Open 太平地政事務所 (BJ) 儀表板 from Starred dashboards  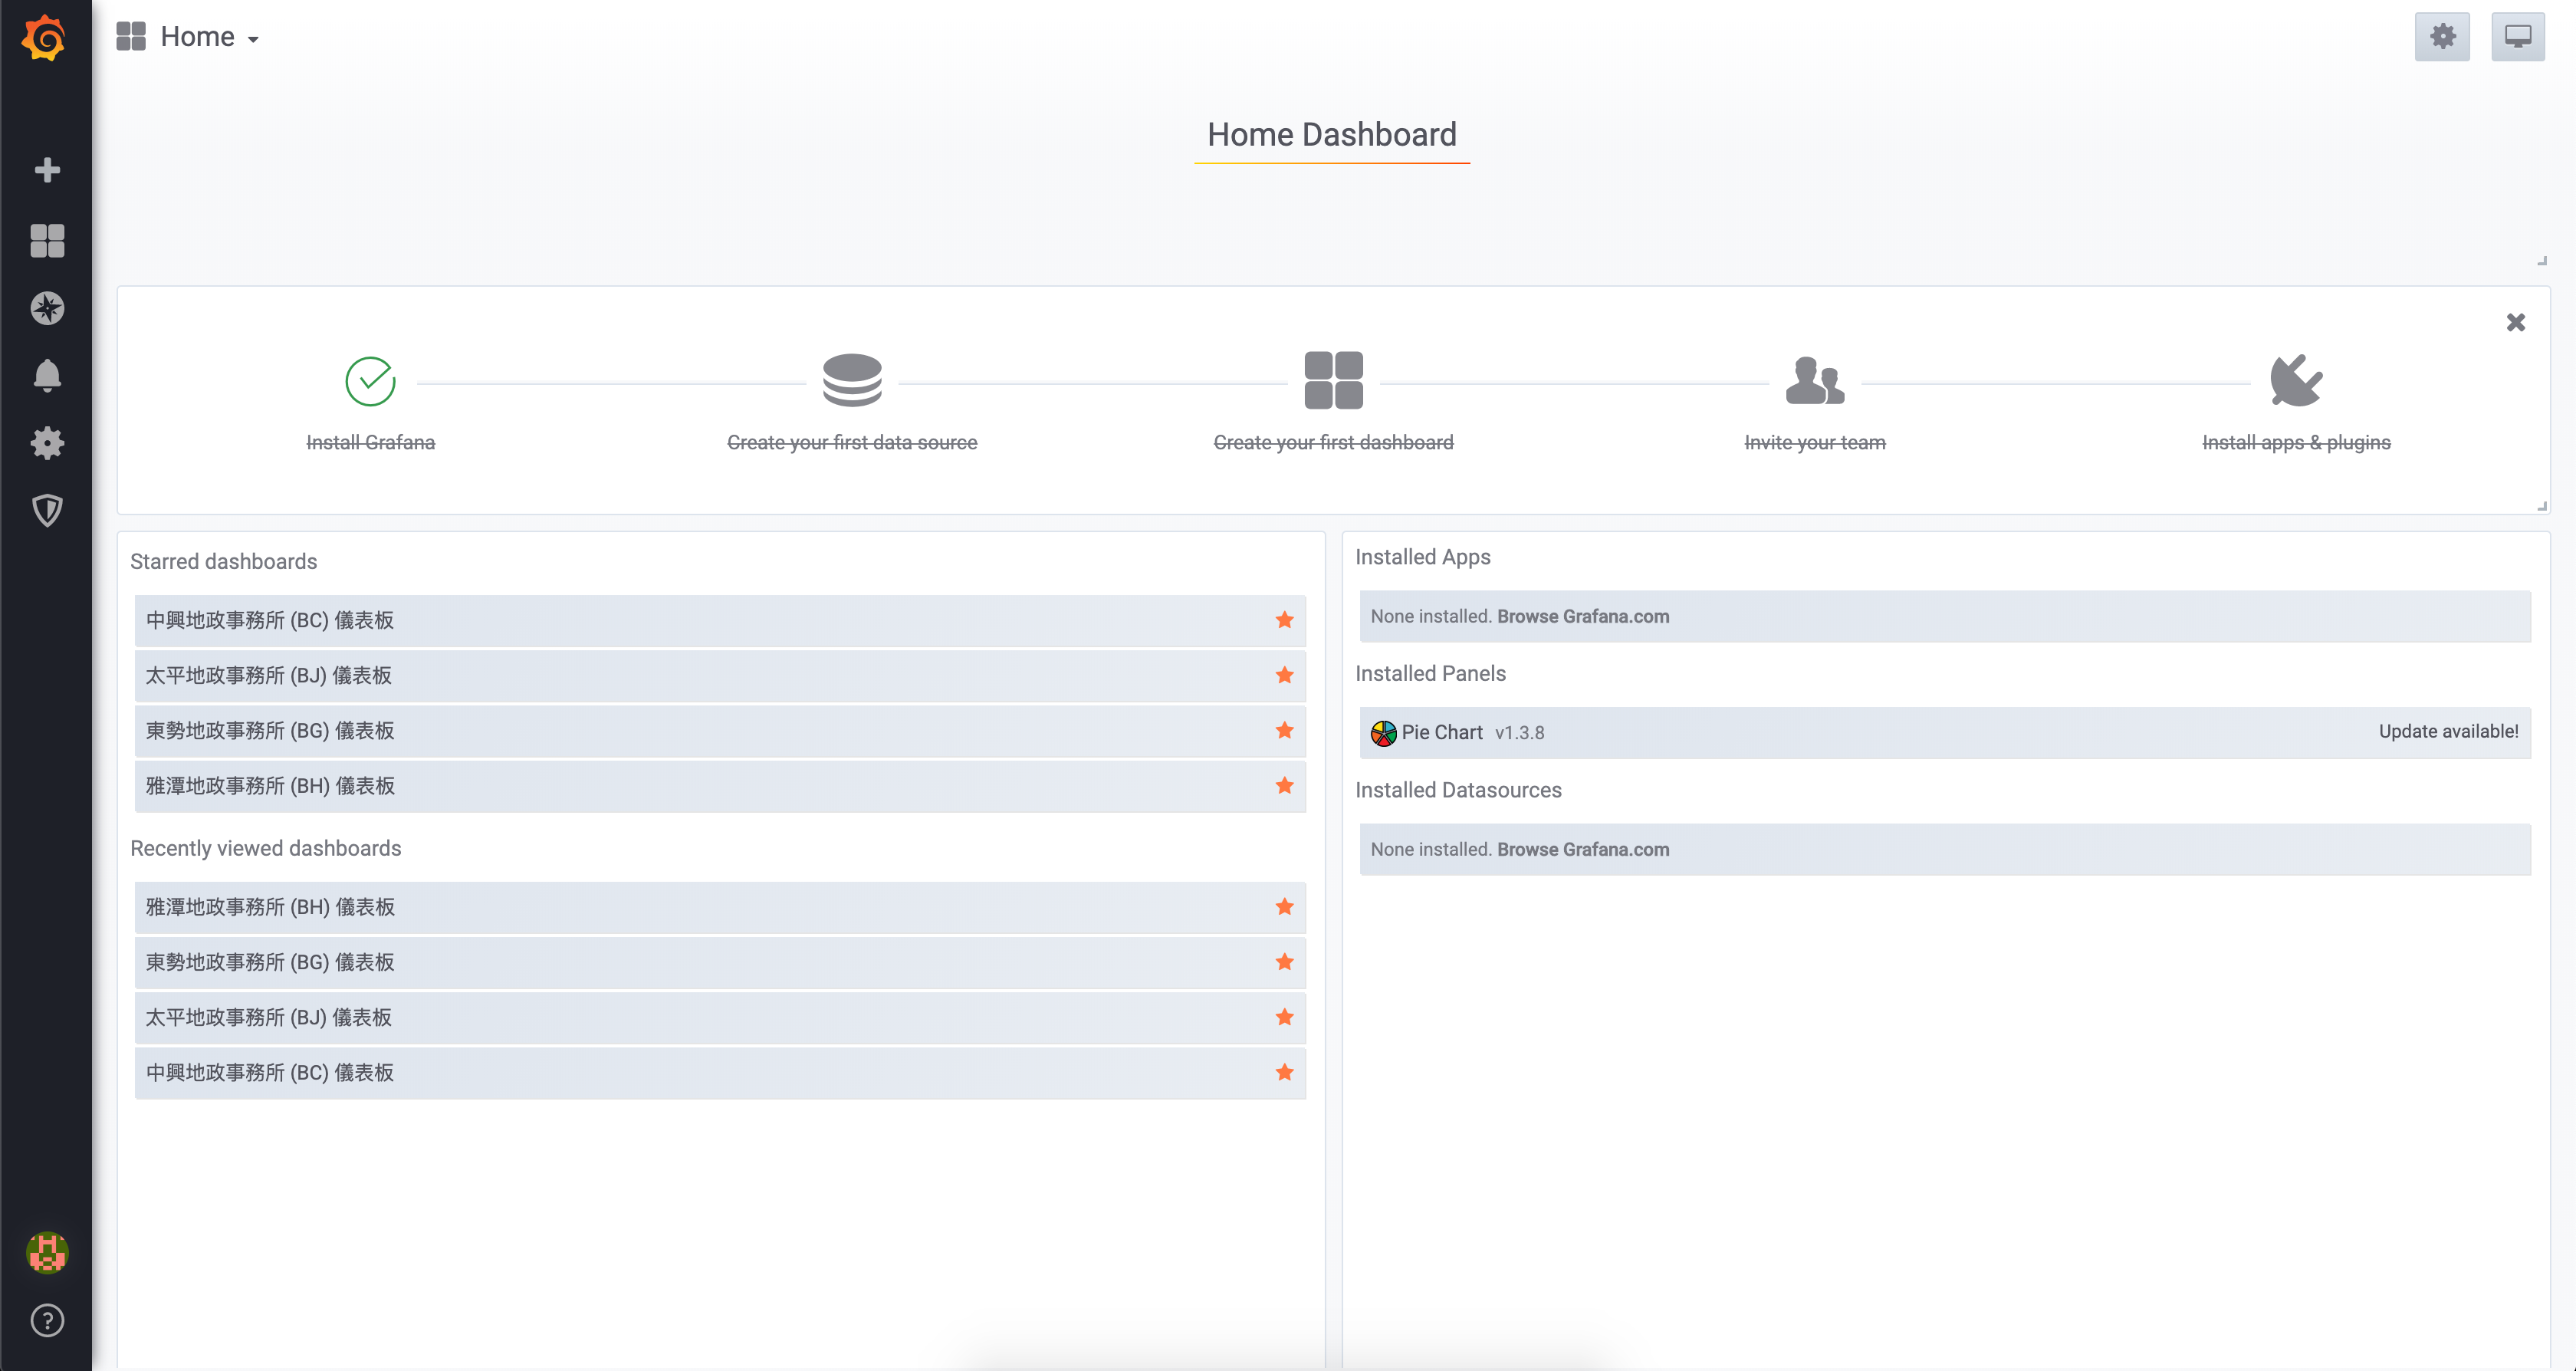720,675
